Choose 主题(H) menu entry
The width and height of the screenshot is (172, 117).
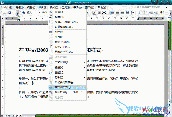[x=67, y=72]
